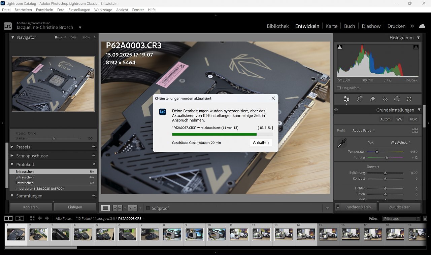Viewport: 431px width, 255px height.
Task: Select the Edit (sliders) tool icon
Action: [x=346, y=99]
